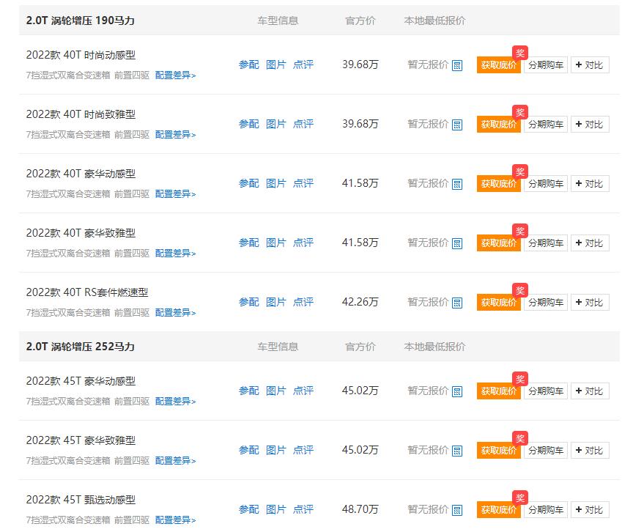This screenshot has height=532, width=633.
Task: Add 40T RS套件燃速型 to 对比
Action: (590, 301)
